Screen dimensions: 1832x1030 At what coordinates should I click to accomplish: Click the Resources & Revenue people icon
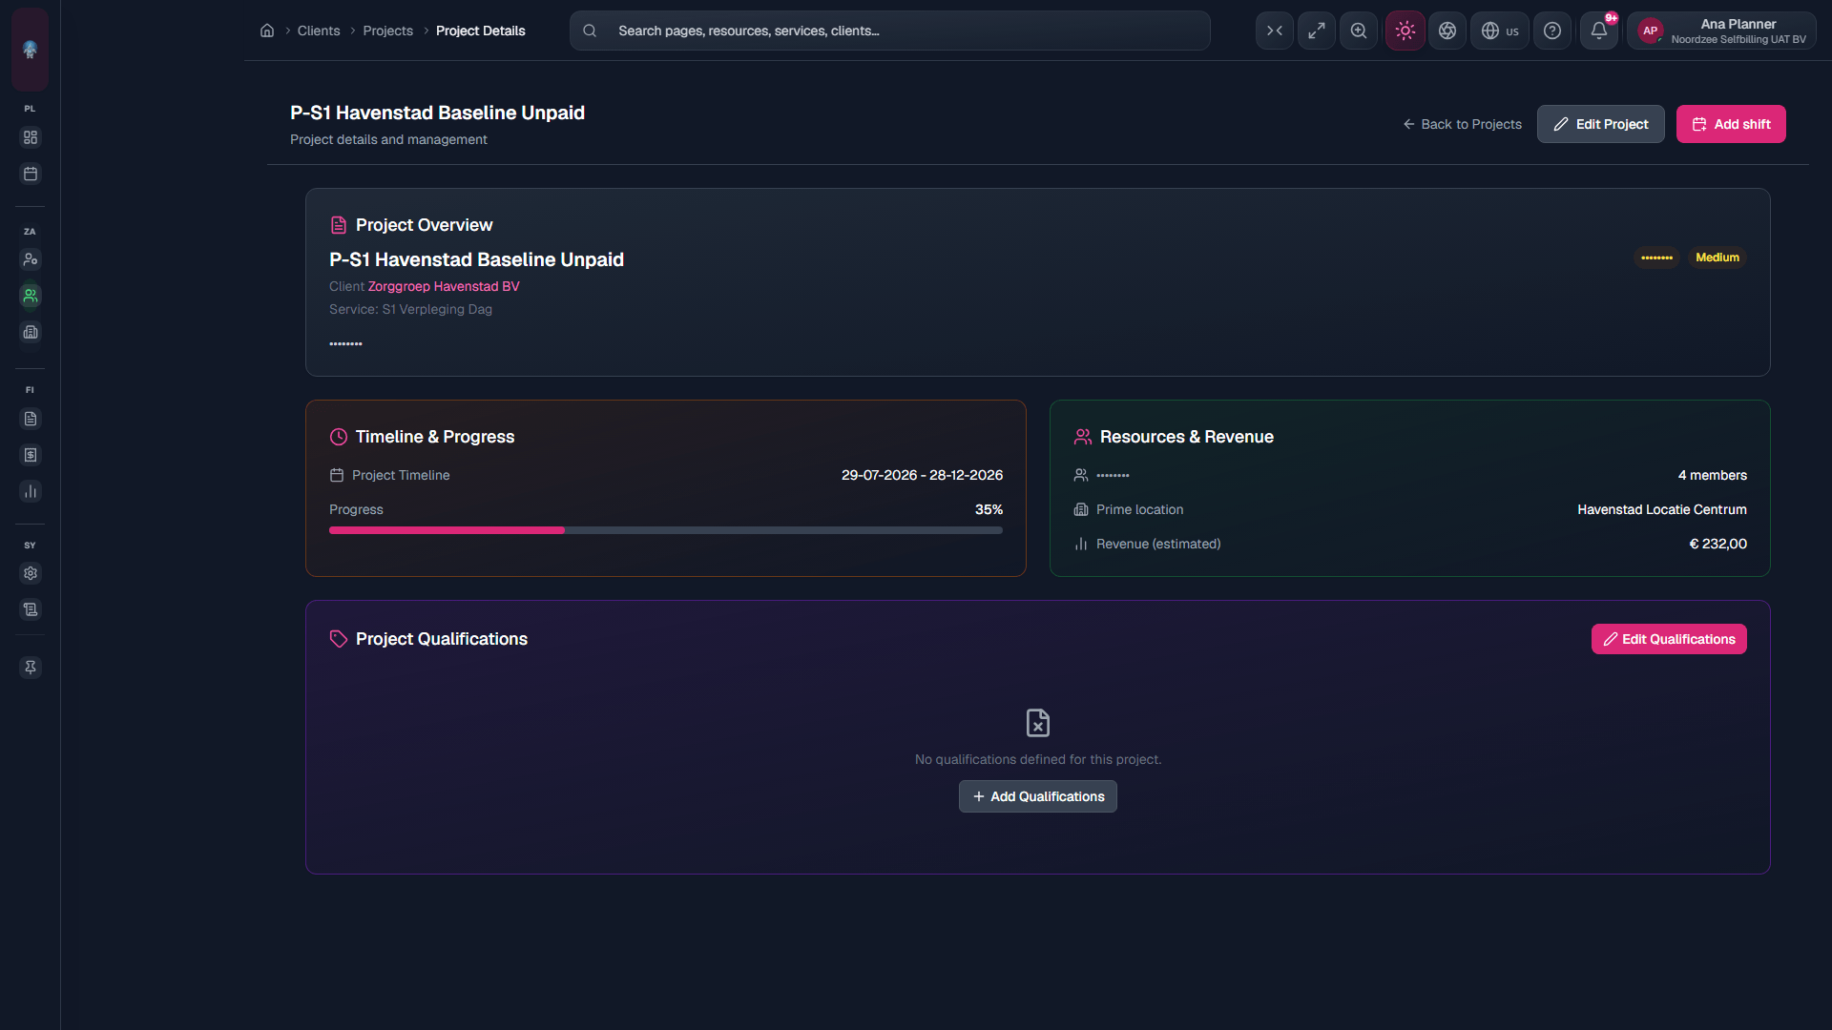pos(1083,437)
